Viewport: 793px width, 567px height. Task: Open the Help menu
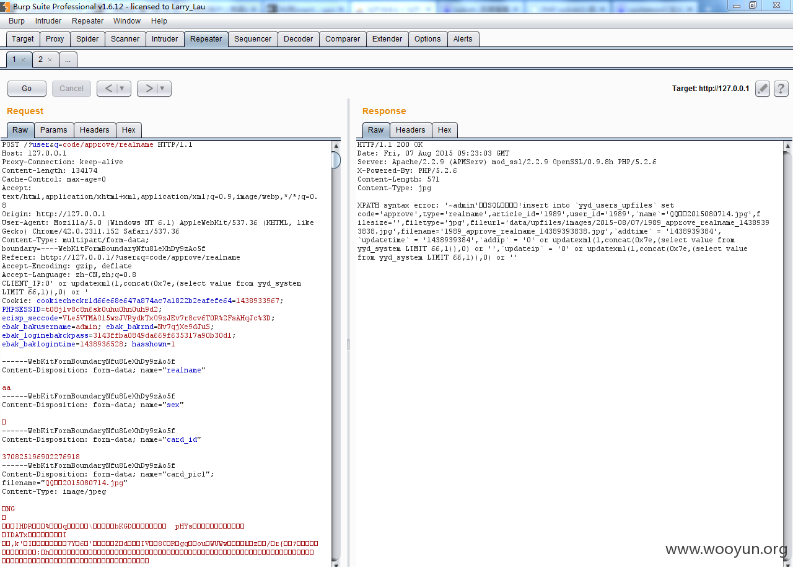[159, 21]
